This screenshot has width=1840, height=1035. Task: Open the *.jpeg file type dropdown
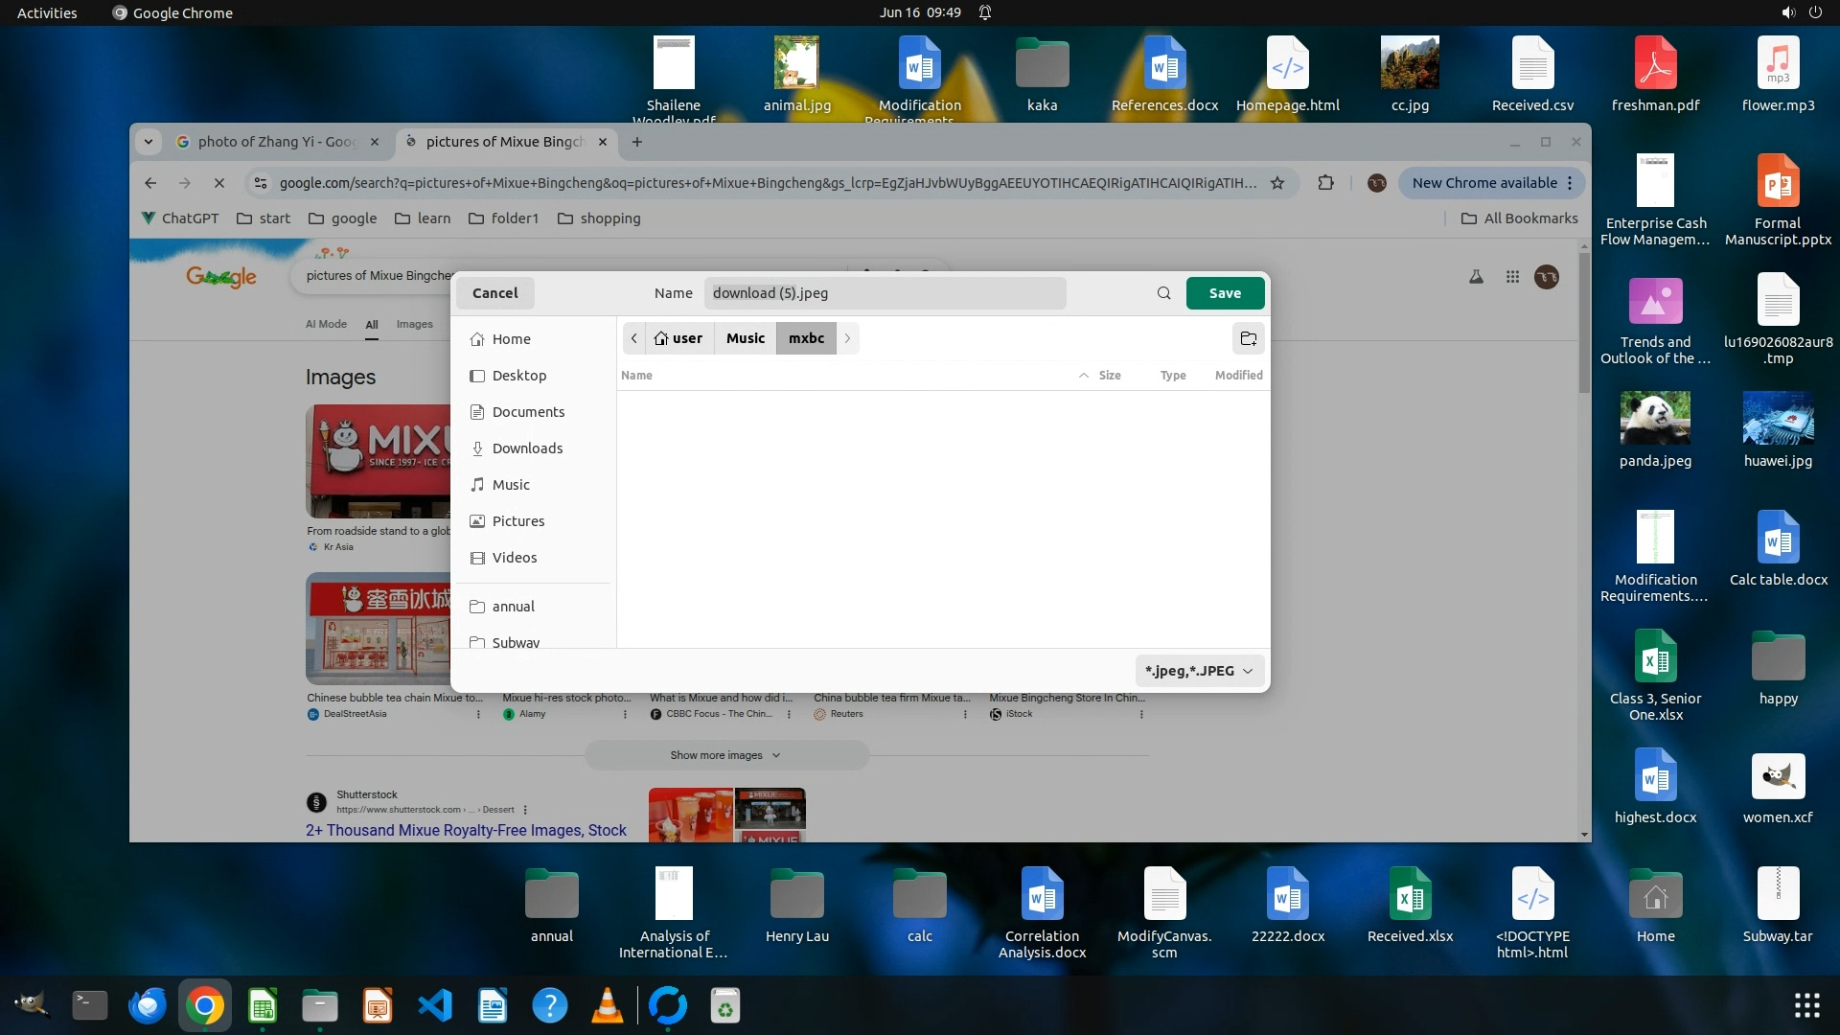[x=1199, y=671]
